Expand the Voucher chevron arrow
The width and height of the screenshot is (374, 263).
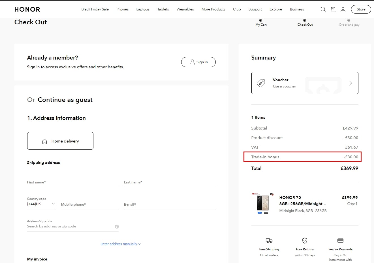click(x=350, y=83)
